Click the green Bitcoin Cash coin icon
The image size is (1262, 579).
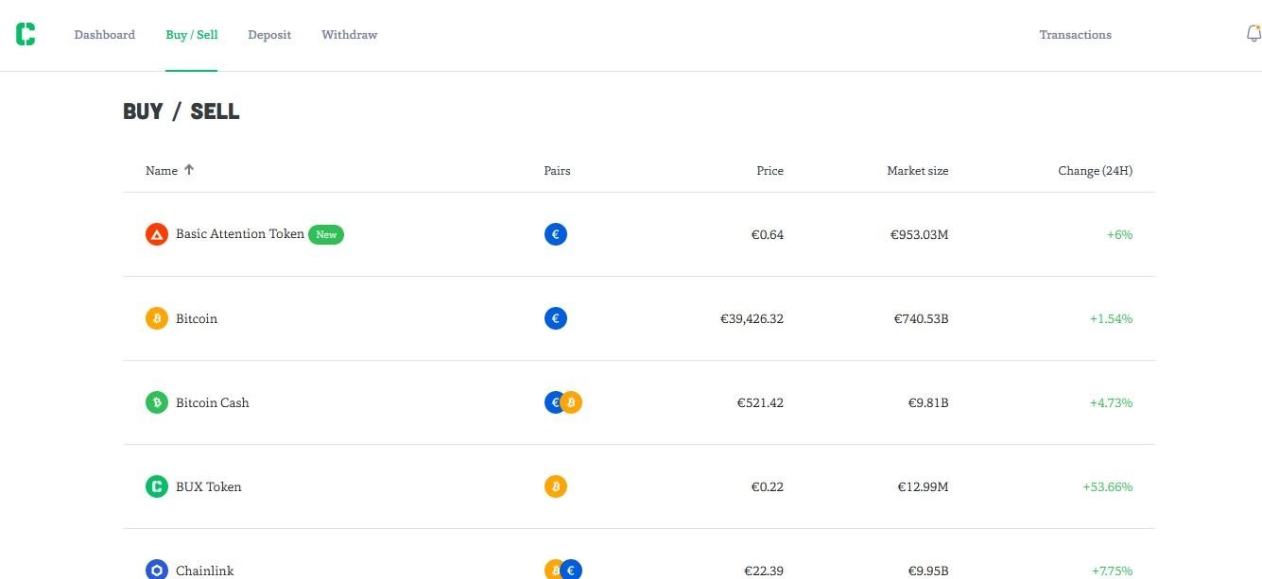click(157, 402)
